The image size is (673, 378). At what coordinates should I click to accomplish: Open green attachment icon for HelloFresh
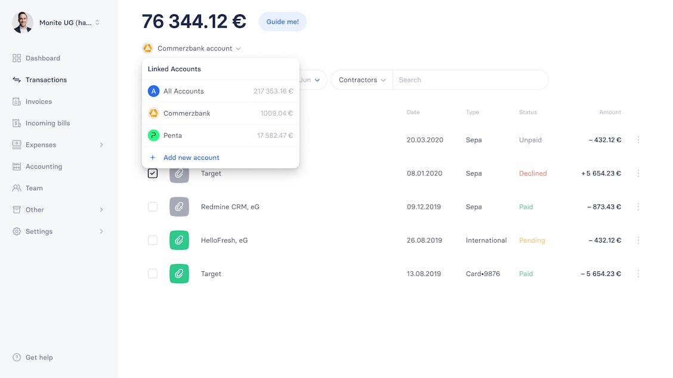[x=179, y=240]
